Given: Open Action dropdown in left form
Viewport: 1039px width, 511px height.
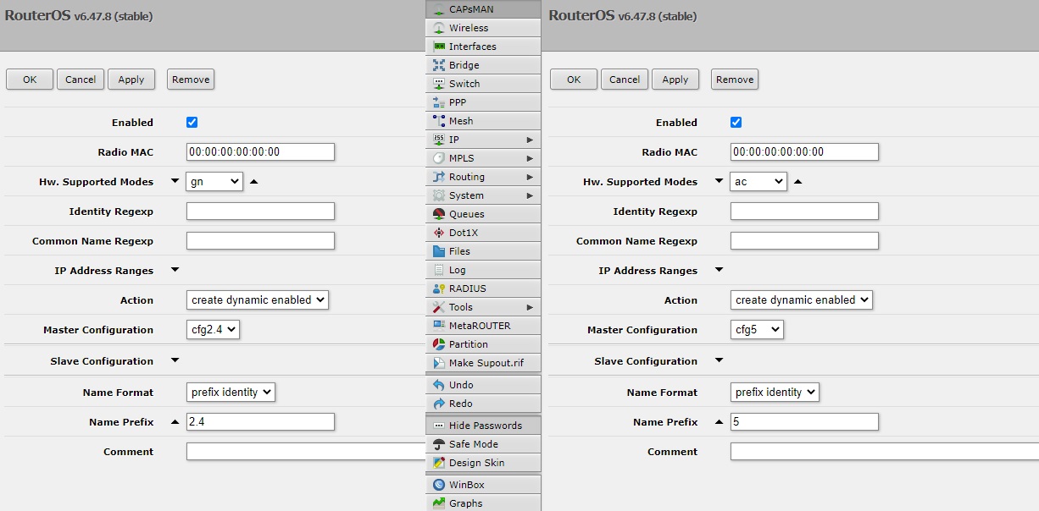Looking at the screenshot, I should pyautogui.click(x=258, y=299).
